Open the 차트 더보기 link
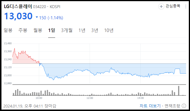The height and width of the screenshot is (111, 190). 150,106
